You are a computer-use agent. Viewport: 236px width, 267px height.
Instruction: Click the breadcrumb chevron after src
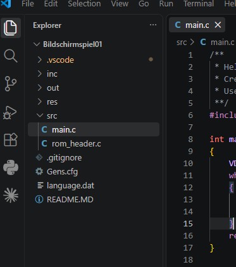(192, 42)
